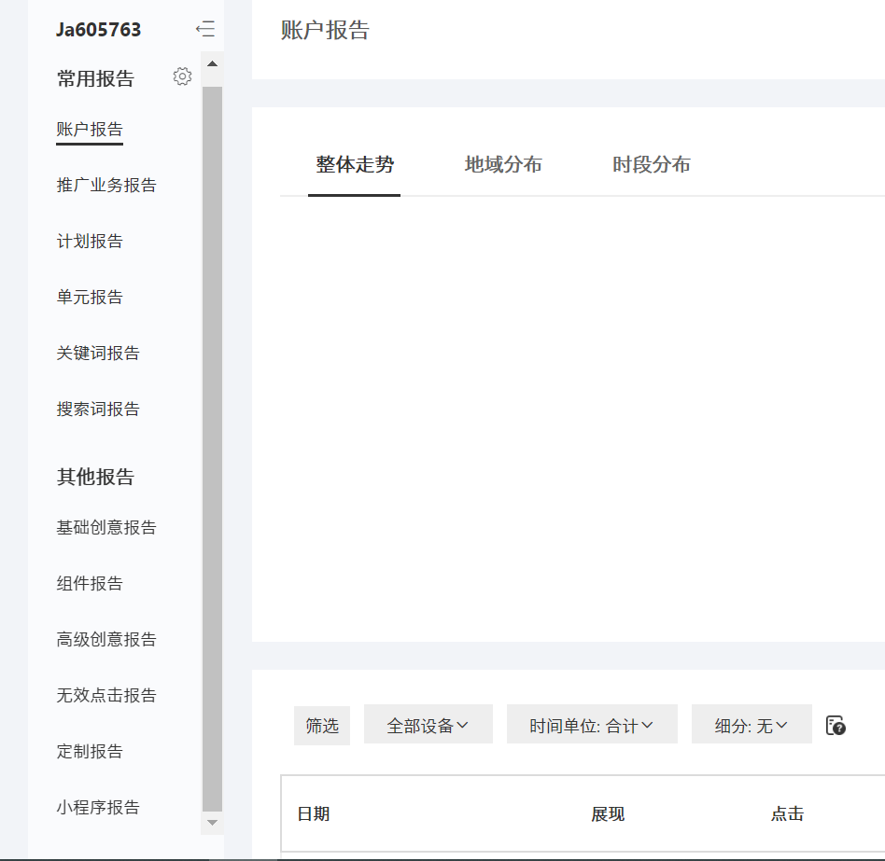Switch to the 地域分布 tab
The width and height of the screenshot is (885, 861).
pos(503,165)
